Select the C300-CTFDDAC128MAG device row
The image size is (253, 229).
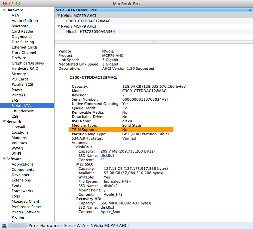coord(88,21)
